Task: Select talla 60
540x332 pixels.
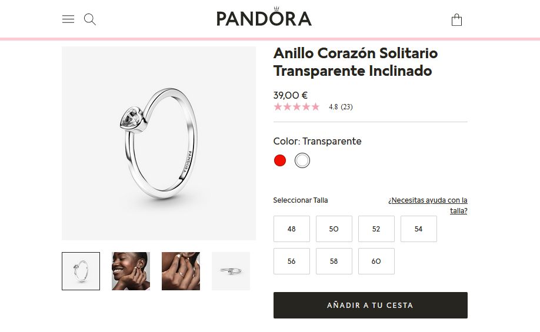Action: tap(376, 261)
